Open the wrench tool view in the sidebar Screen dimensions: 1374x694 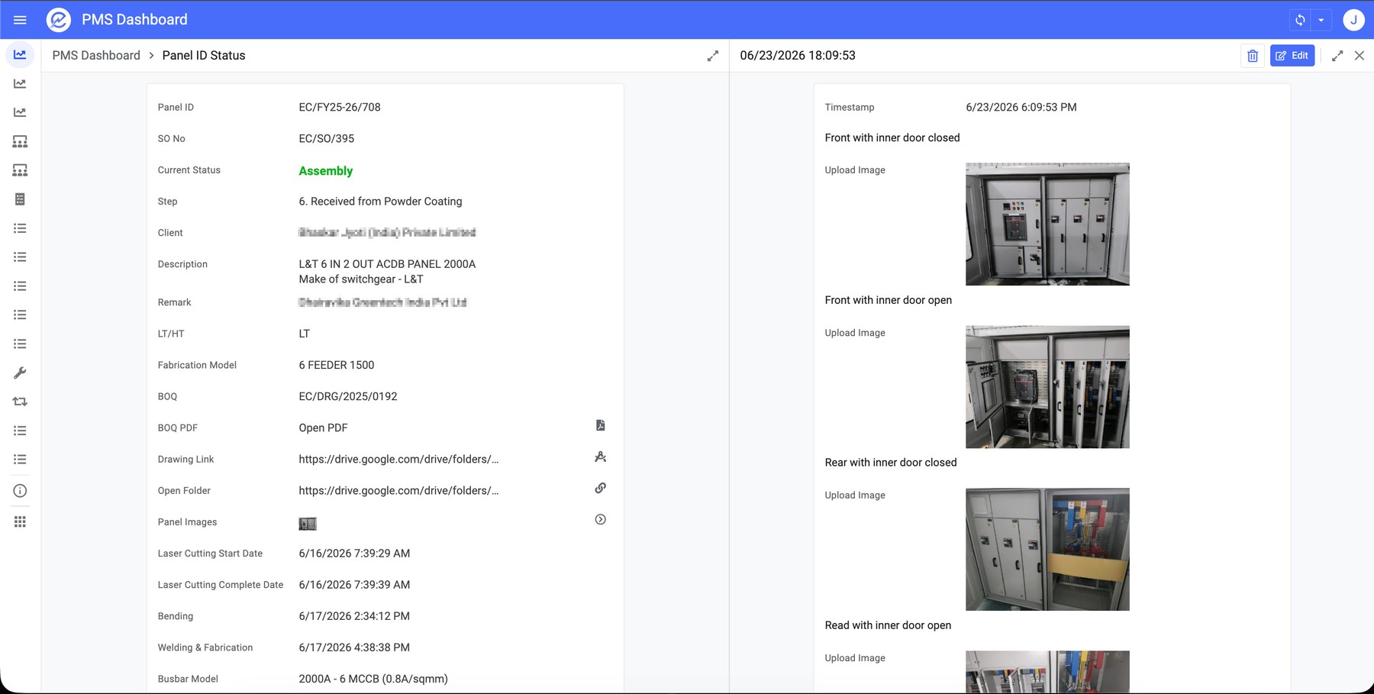click(20, 373)
